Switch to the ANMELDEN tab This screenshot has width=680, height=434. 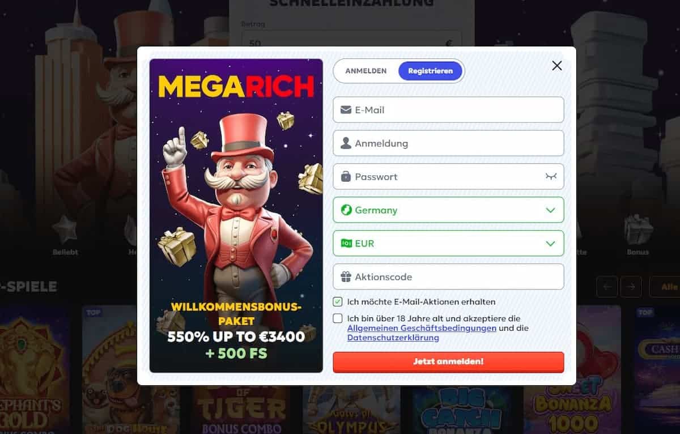click(366, 71)
